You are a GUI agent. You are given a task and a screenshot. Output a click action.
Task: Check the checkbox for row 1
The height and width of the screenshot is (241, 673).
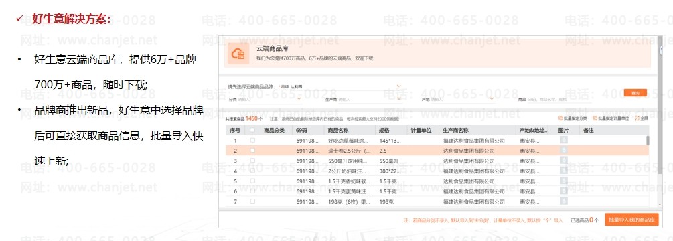pos(252,140)
